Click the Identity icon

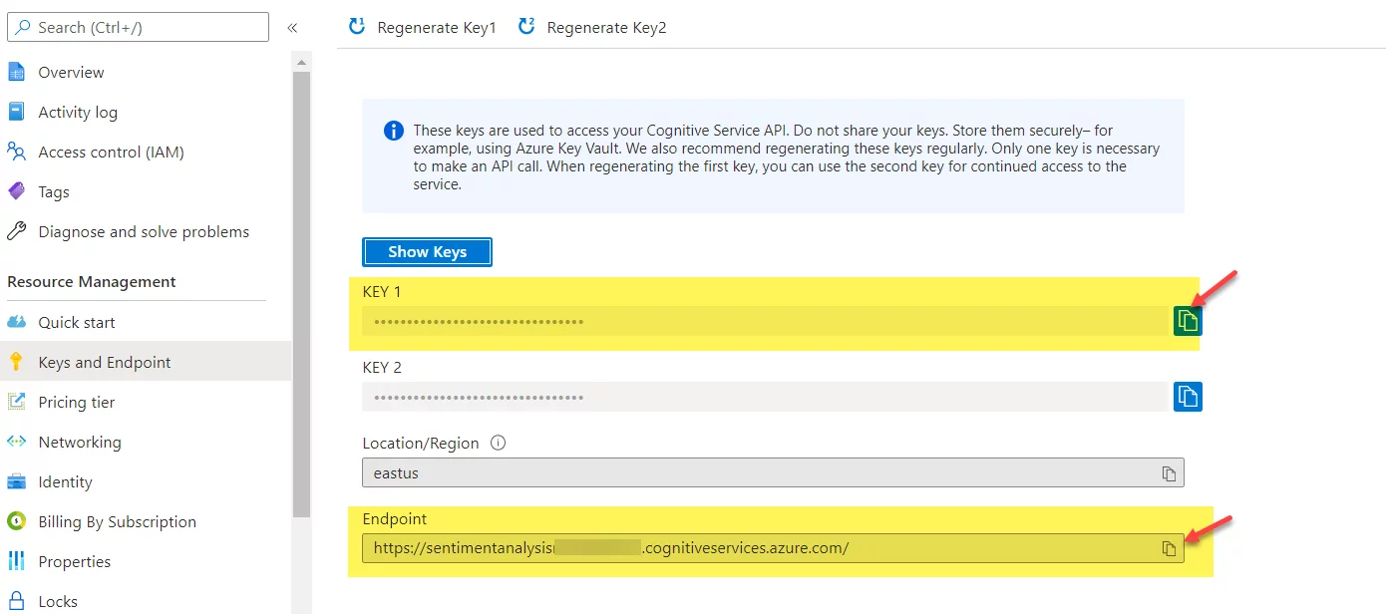click(x=16, y=481)
